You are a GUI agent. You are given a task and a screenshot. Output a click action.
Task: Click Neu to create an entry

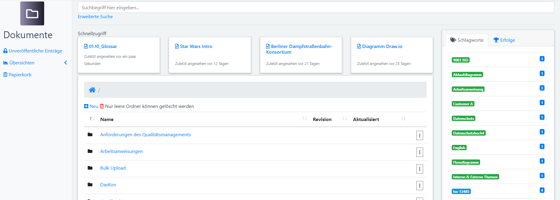click(91, 106)
